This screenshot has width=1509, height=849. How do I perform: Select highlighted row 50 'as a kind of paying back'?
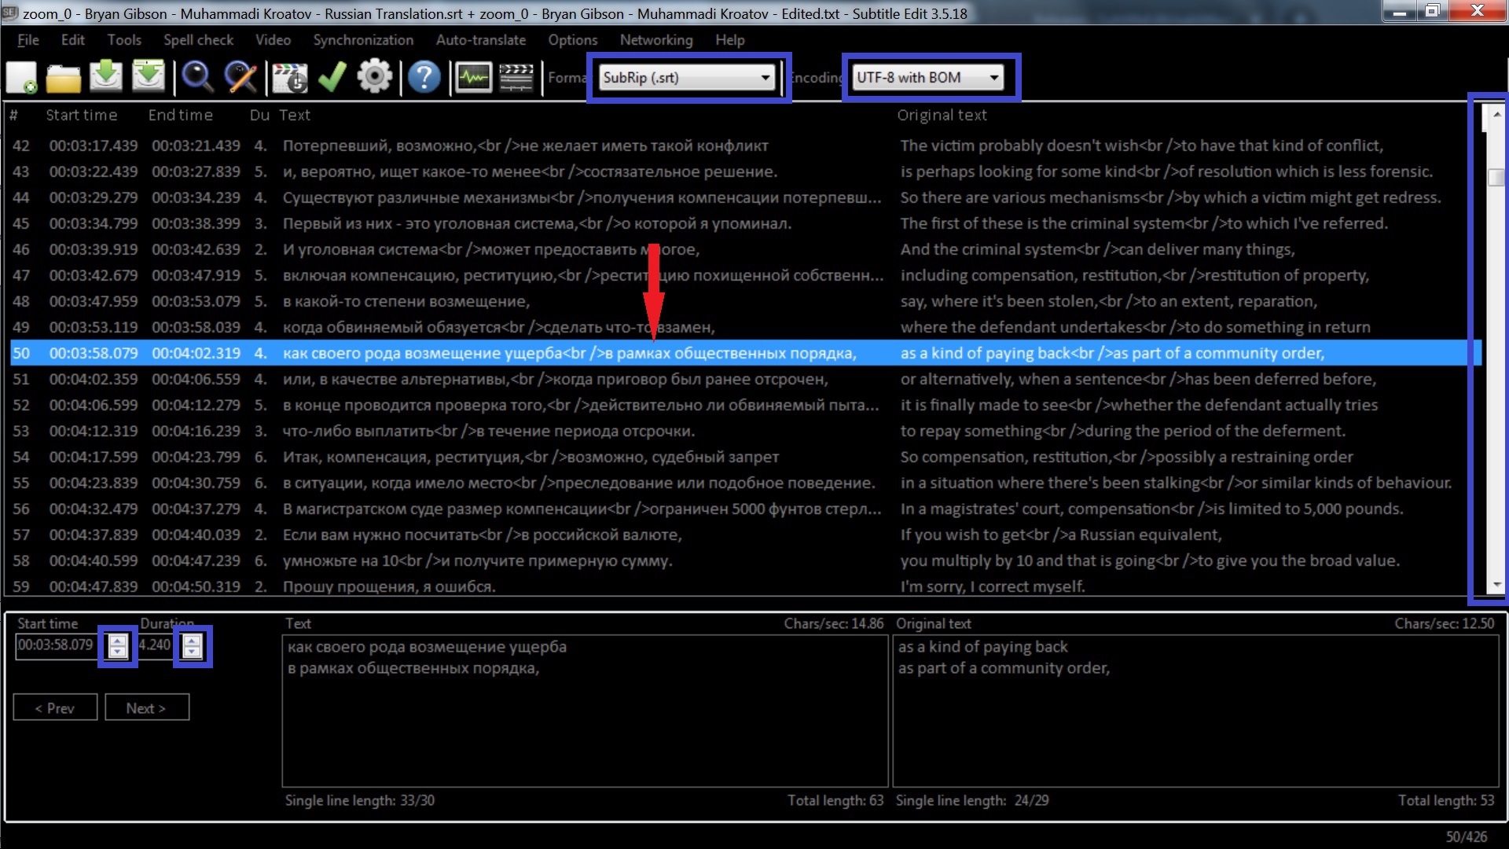(x=745, y=353)
